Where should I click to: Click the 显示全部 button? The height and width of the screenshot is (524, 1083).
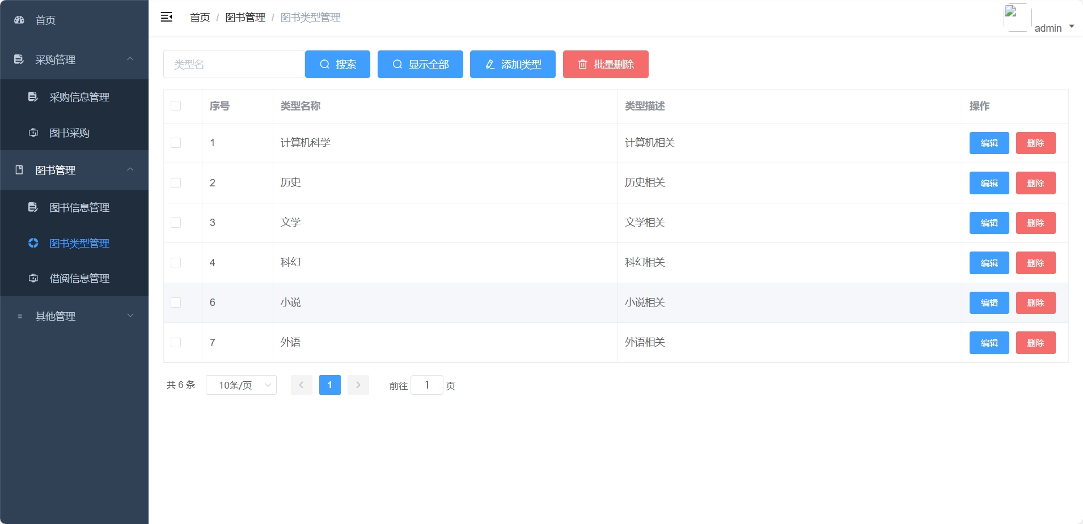420,64
